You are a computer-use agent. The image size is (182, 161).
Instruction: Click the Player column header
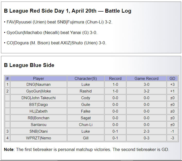tap(39, 79)
